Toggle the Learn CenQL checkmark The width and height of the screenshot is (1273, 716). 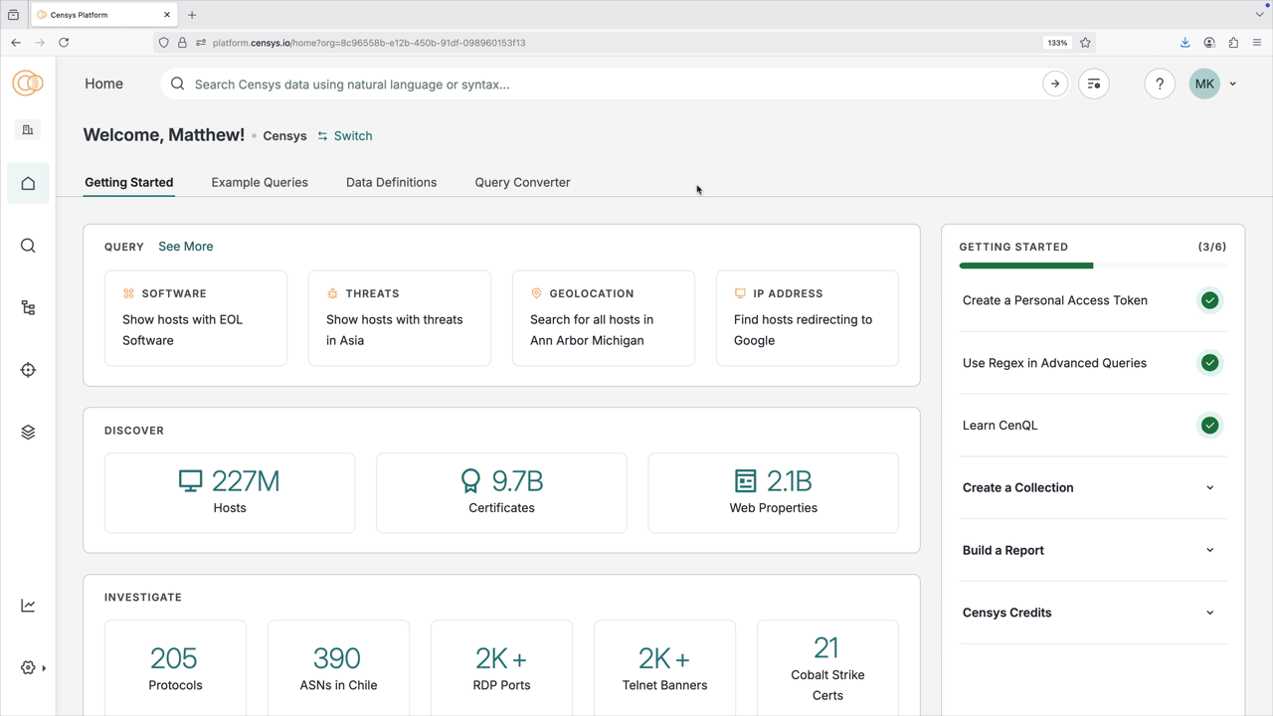(x=1209, y=426)
